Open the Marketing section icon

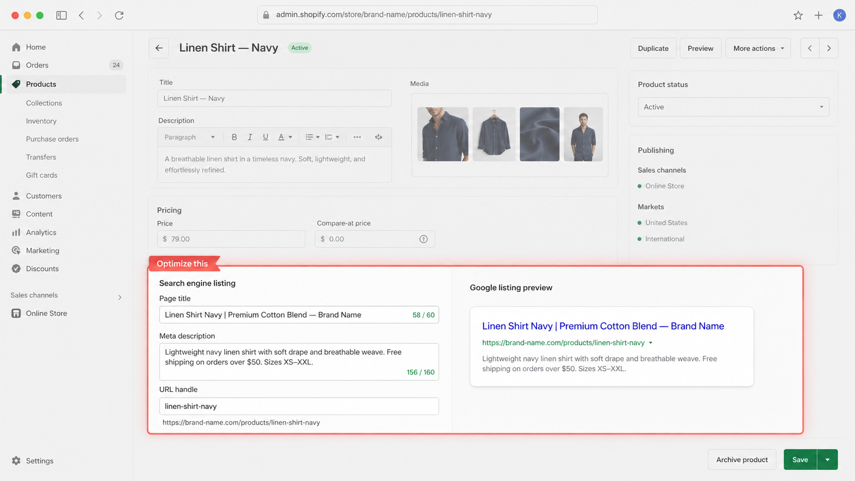click(16, 250)
